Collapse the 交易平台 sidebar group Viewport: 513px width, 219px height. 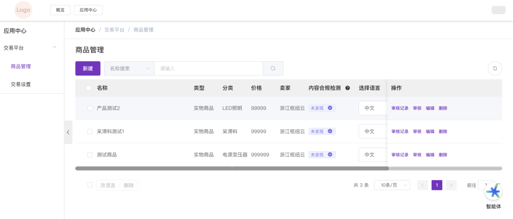pyautogui.click(x=54, y=48)
